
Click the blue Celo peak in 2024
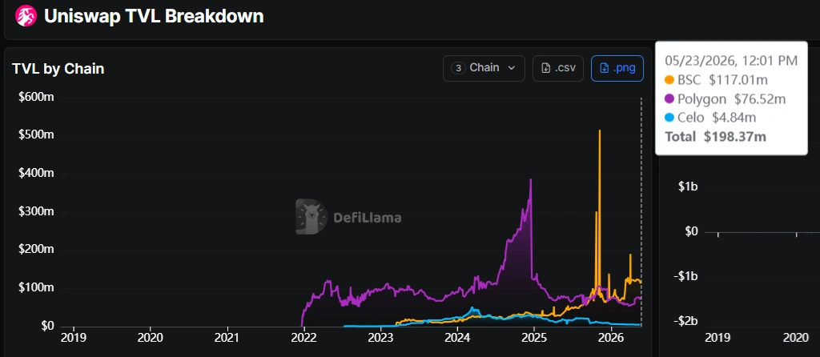[472, 308]
